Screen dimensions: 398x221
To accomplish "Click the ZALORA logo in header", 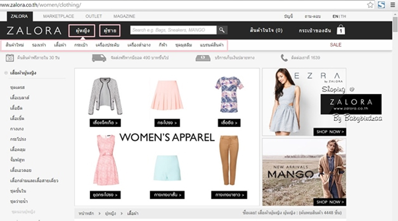I will [x=34, y=31].
